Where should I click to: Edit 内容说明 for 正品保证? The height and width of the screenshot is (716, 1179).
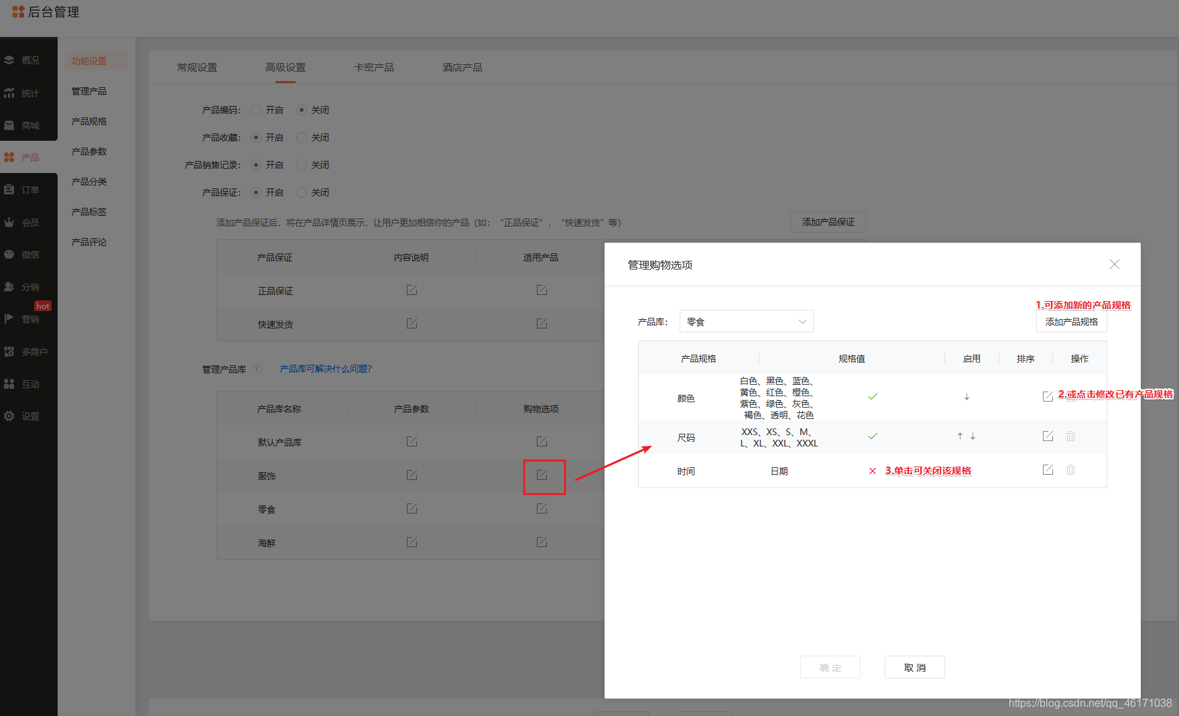coord(412,290)
